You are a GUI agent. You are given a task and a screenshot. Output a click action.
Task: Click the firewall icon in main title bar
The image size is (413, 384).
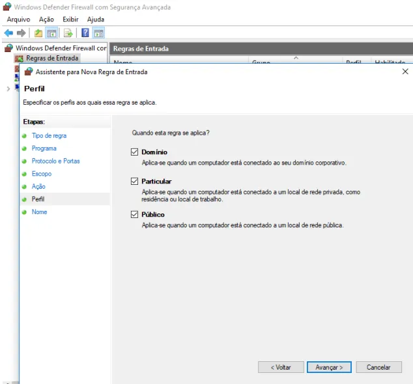pos(7,7)
